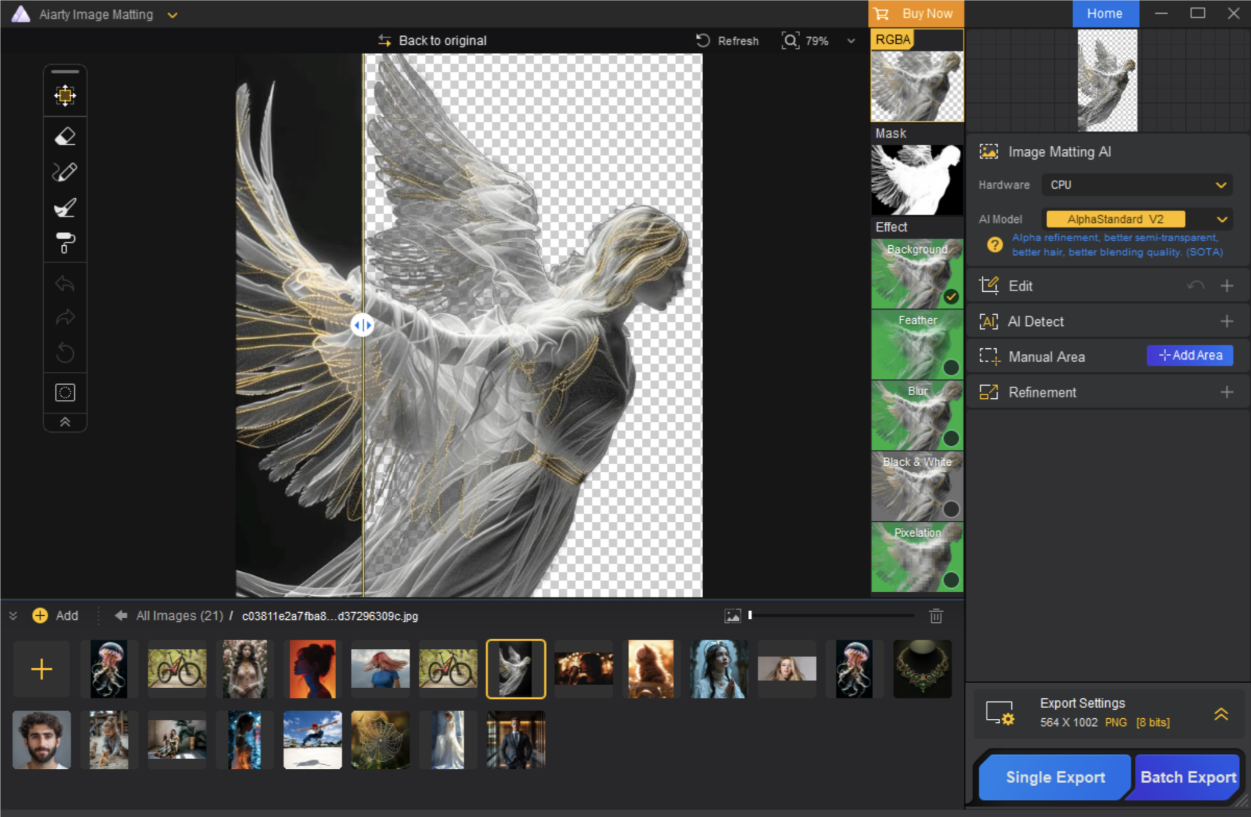Screen dimensions: 1251x817
Task: Open the Hardware CPU dropdown
Action: click(1137, 185)
